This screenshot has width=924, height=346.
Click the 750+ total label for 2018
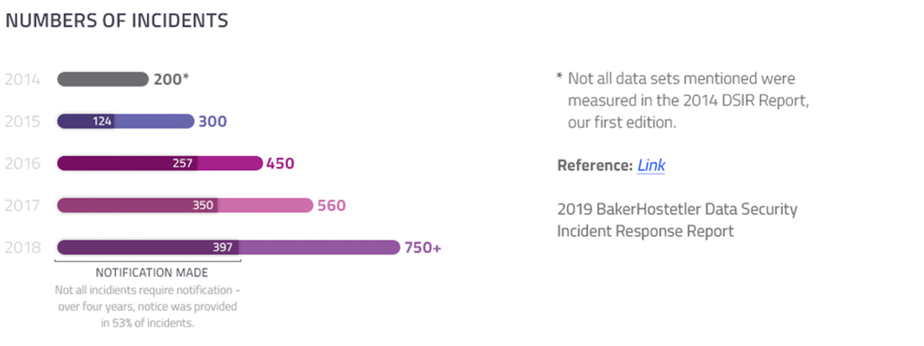(x=422, y=248)
